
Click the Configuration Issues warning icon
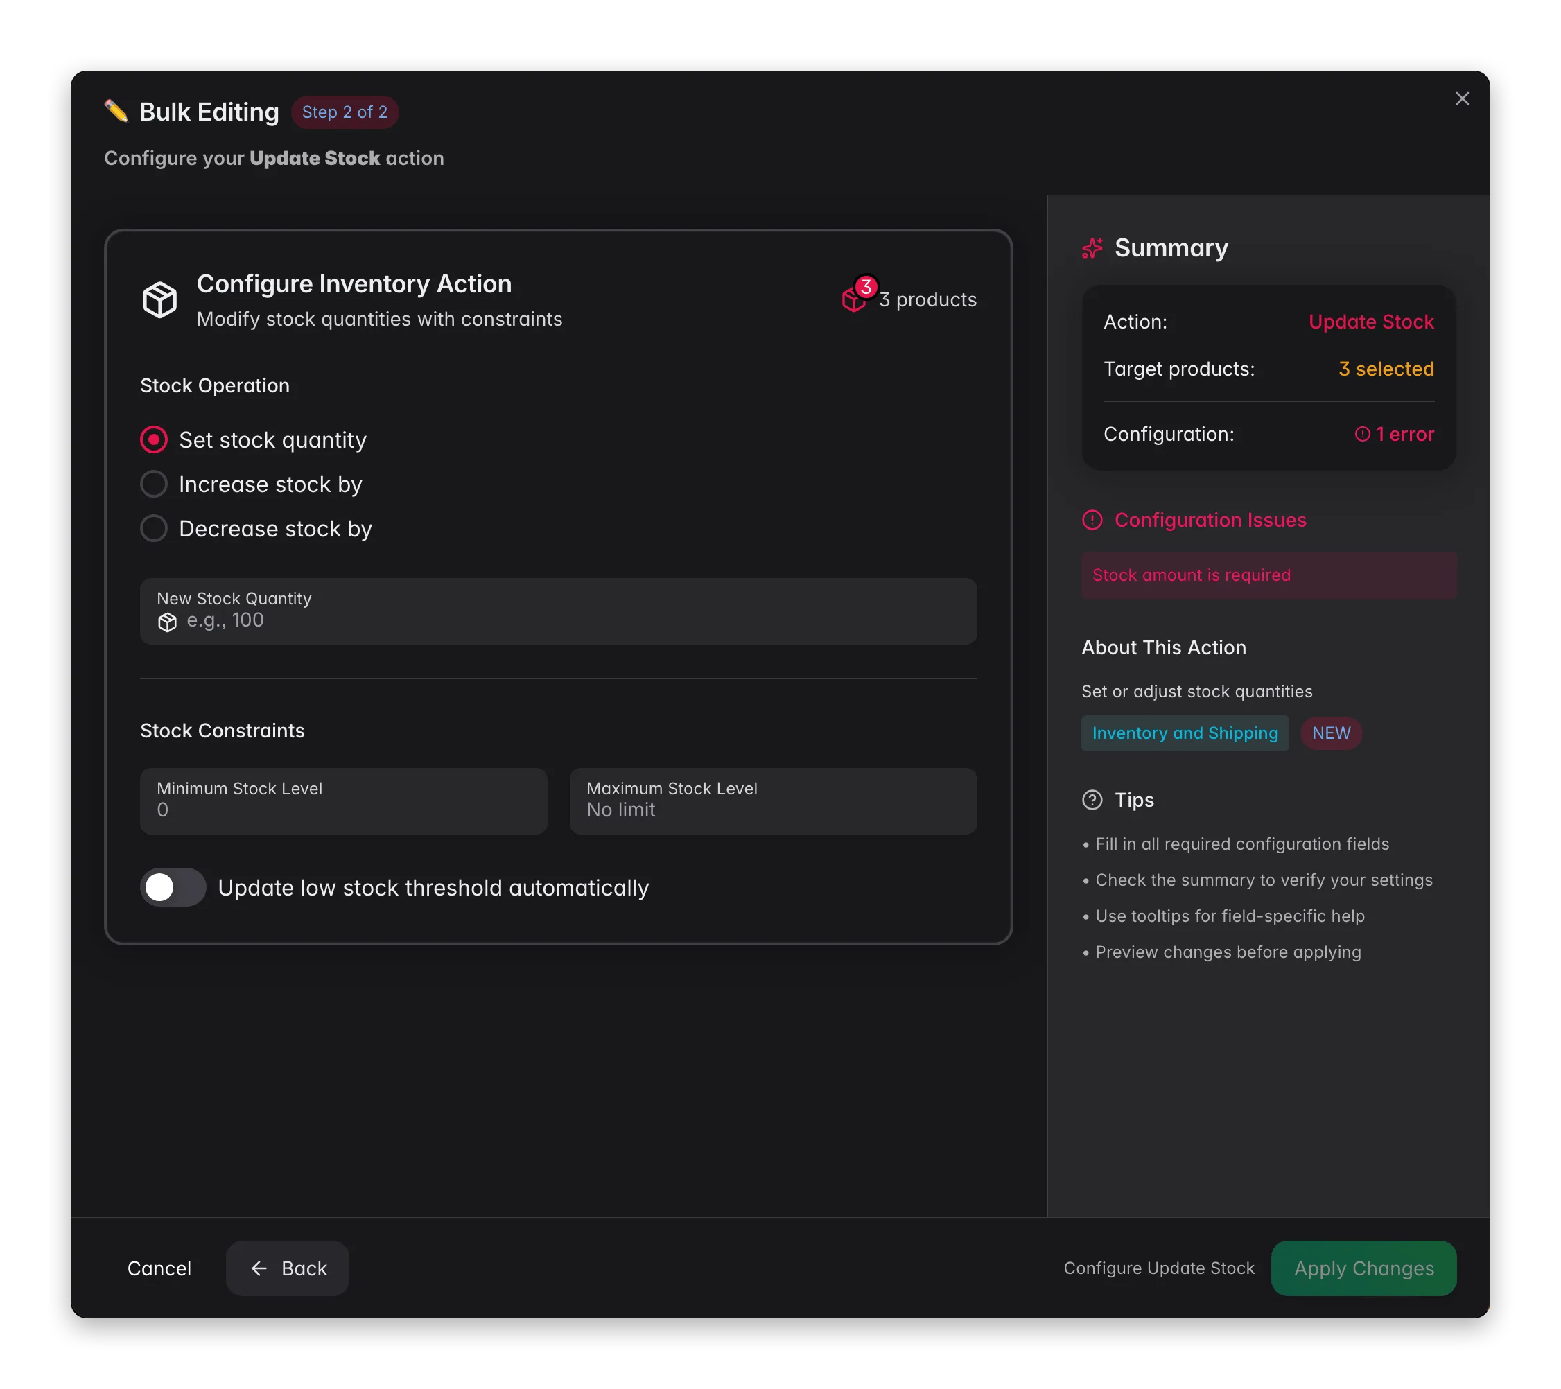(x=1092, y=520)
